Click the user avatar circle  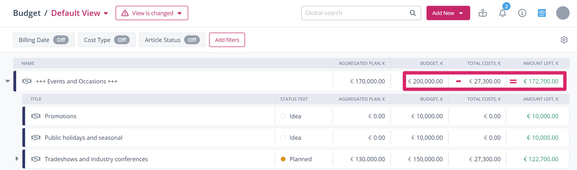click(563, 13)
